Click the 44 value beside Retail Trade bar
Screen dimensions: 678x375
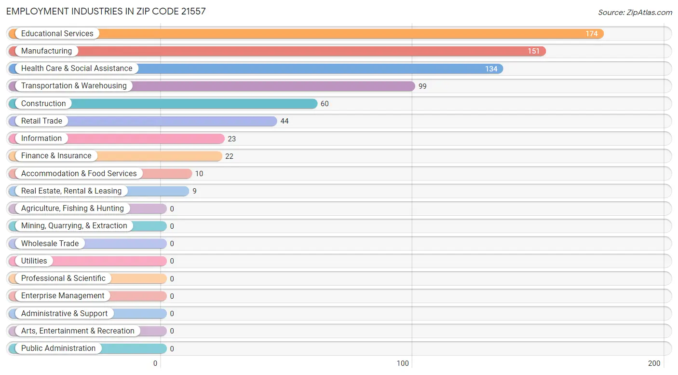(x=285, y=121)
